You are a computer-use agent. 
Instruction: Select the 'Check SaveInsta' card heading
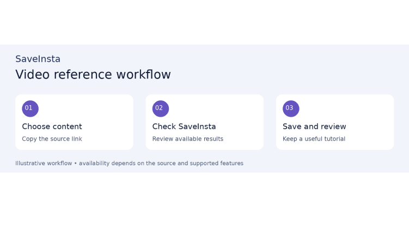coord(184,126)
